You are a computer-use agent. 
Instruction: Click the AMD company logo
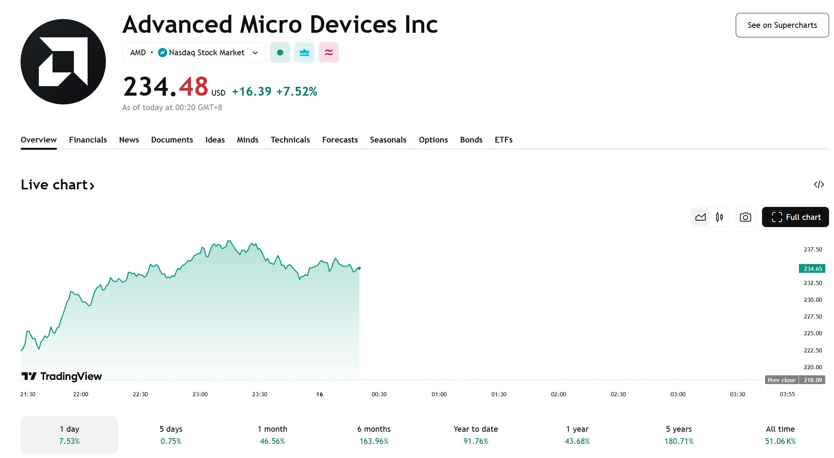coord(63,62)
